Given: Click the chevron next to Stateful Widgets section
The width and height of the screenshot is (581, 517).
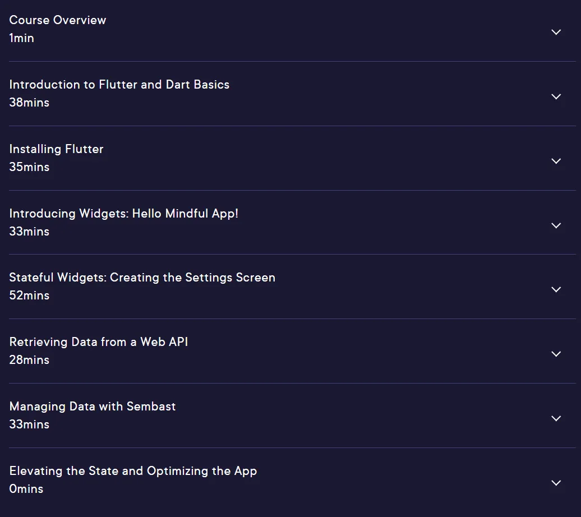Looking at the screenshot, I should 556,289.
